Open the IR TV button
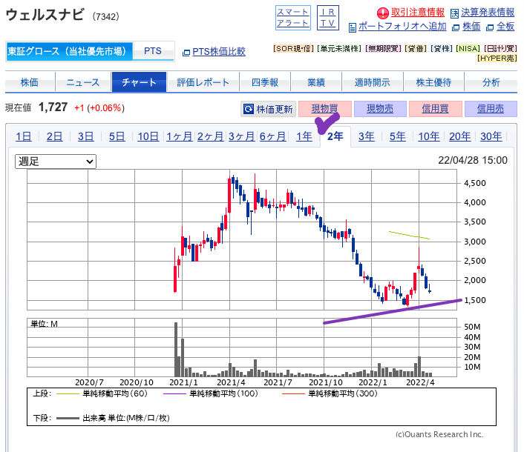Image resolution: width=524 pixels, height=452 pixels. 328,18
